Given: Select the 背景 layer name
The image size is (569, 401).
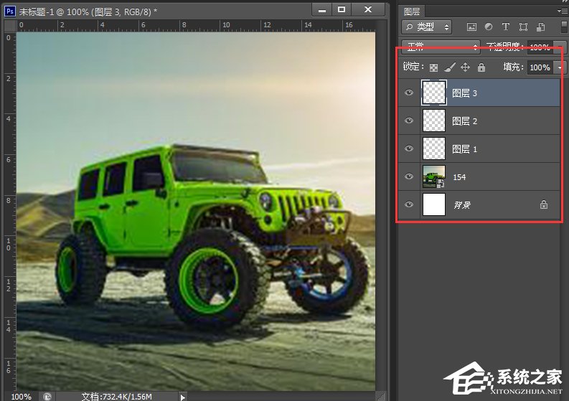Looking at the screenshot, I should coord(462,205).
